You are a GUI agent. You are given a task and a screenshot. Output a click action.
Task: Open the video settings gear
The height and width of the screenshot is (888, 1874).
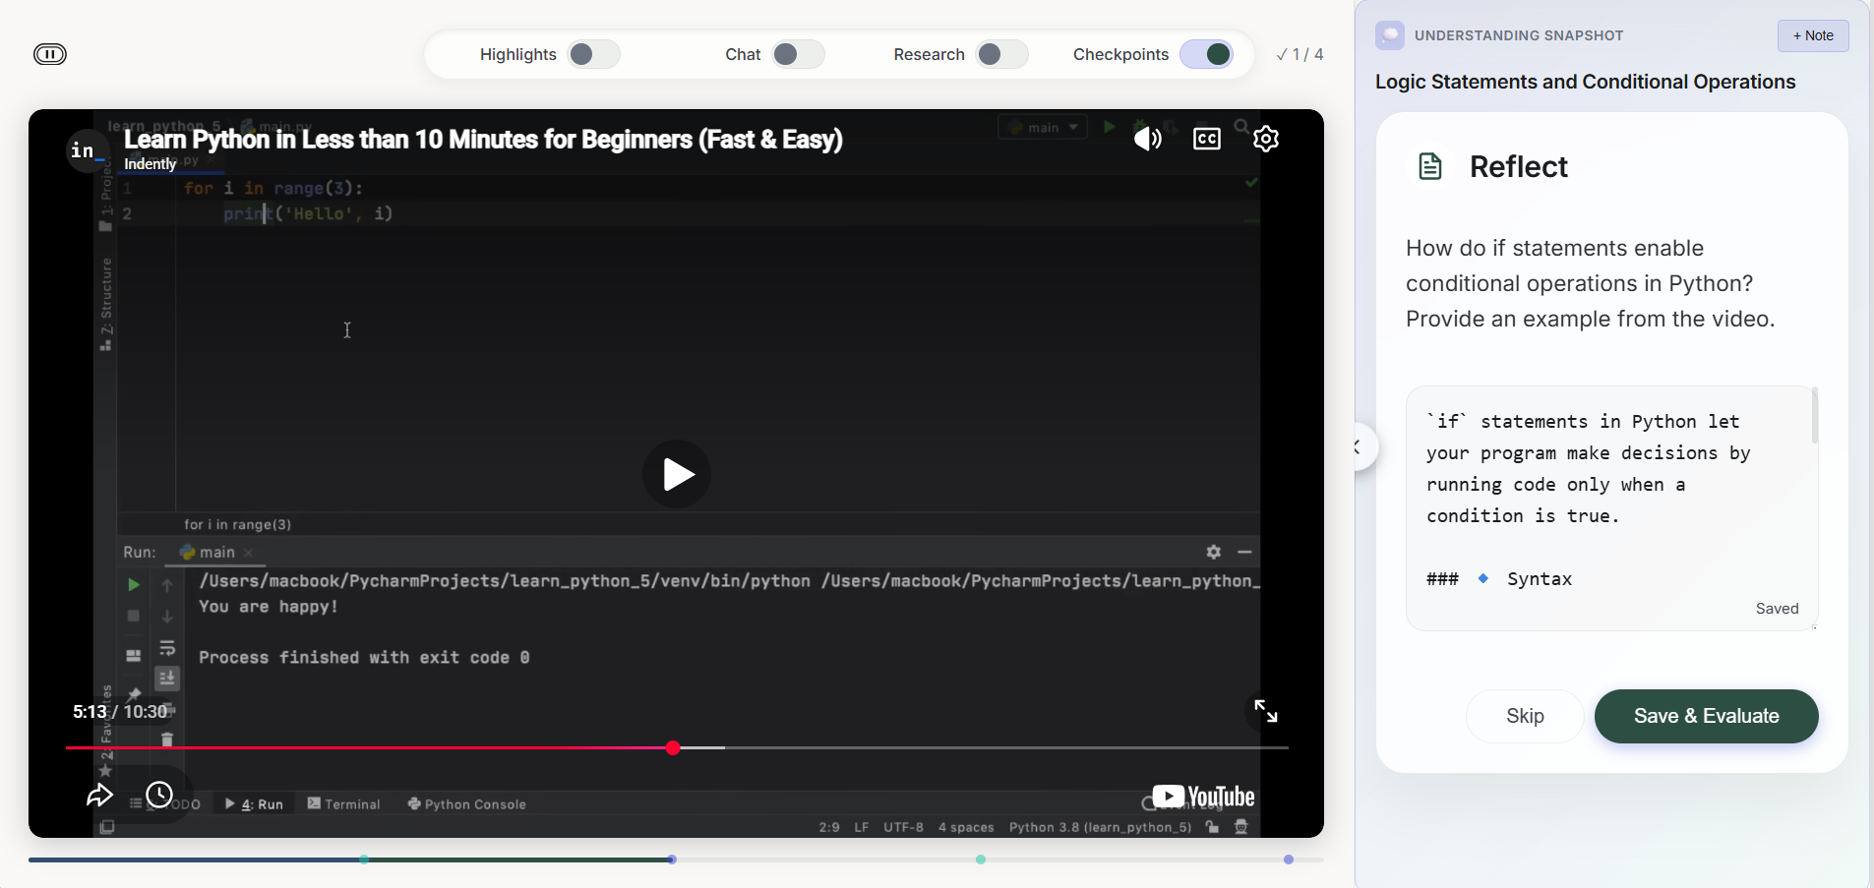pos(1266,139)
